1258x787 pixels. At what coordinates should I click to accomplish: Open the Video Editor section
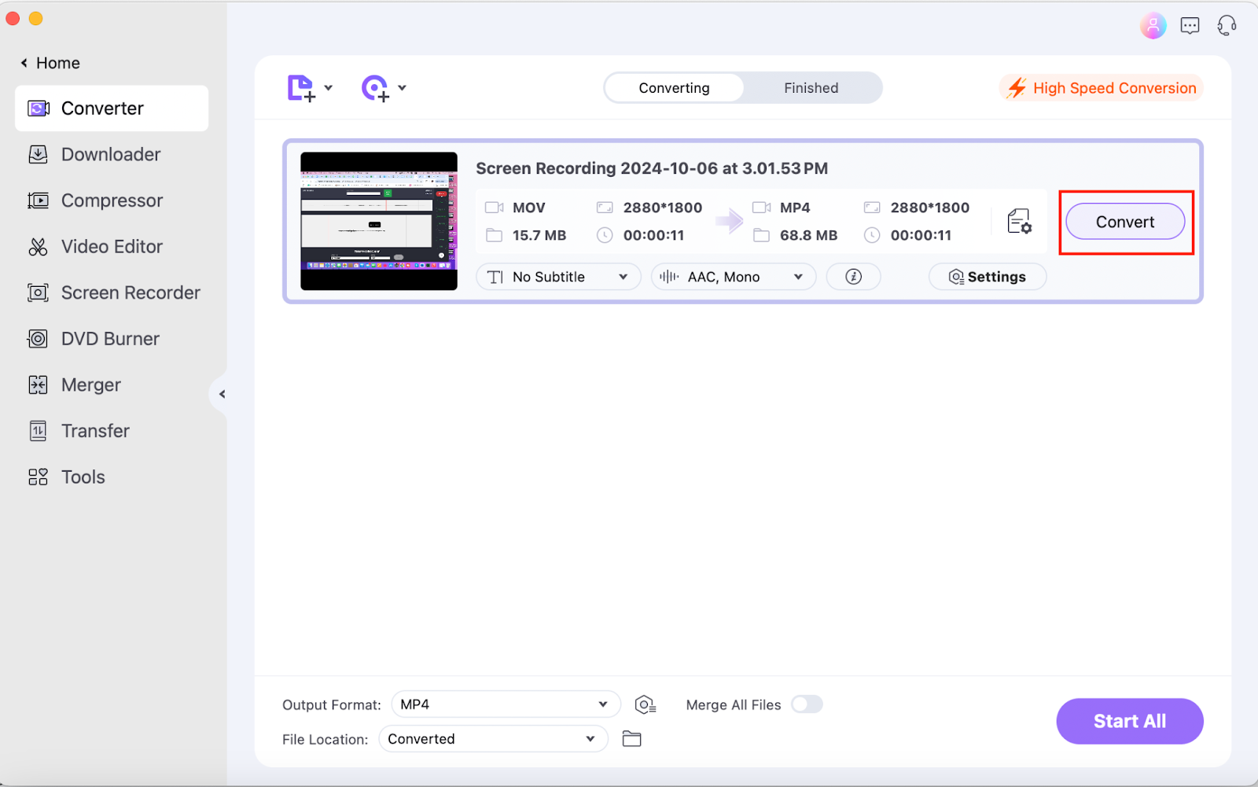[x=112, y=247]
